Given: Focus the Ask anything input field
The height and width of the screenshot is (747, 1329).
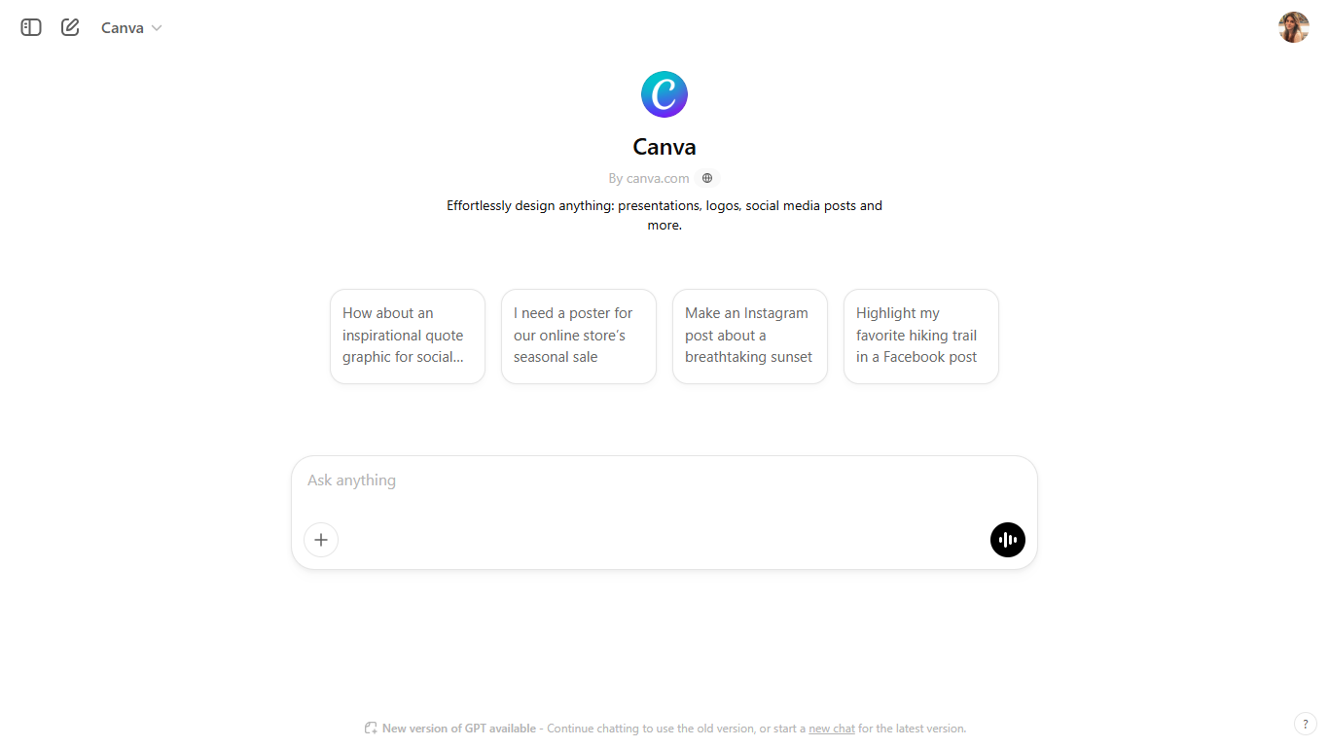Looking at the screenshot, I should pyautogui.click(x=664, y=480).
